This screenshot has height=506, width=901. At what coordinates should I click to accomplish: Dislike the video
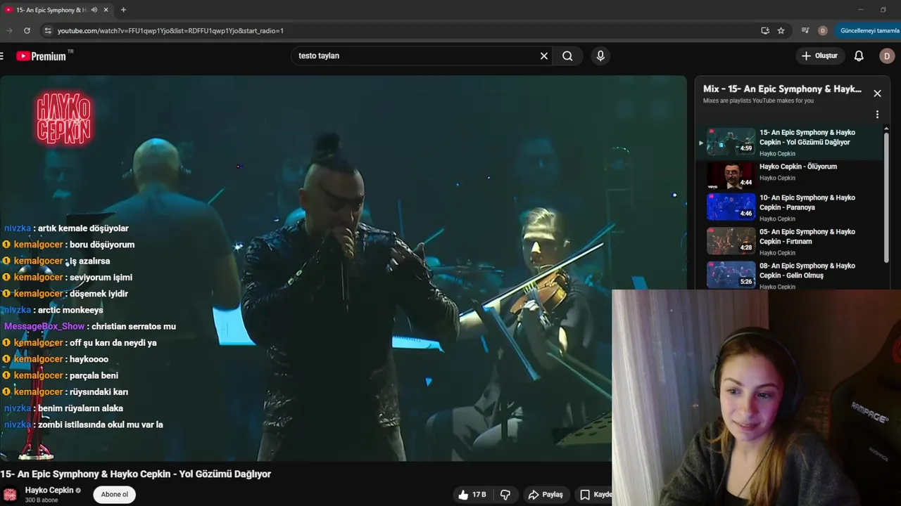click(x=505, y=495)
